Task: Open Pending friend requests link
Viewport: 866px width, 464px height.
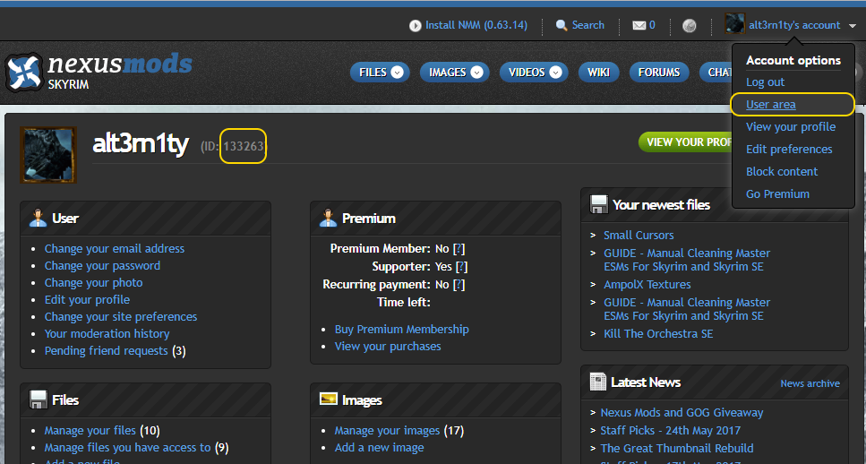Action: click(106, 351)
